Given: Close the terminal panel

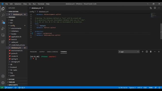Looking at the screenshot, I should tap(159, 52).
